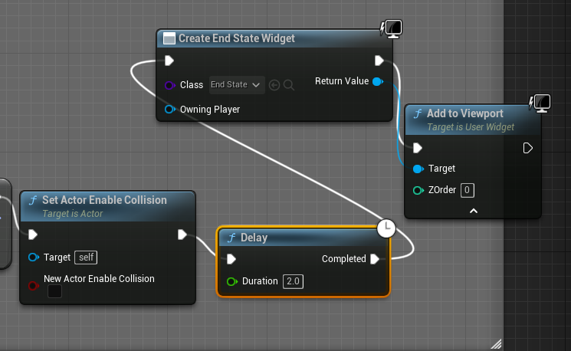Click browse to asset magnifier icon
The image size is (571, 351).
[289, 85]
